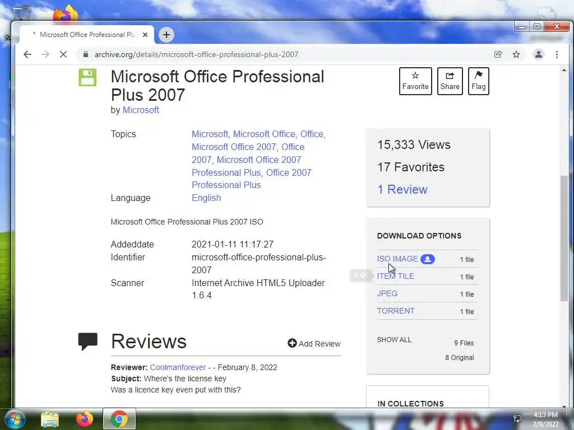Screen dimensions: 574x430
Task: Open the share page icon in address bar
Action: [498, 54]
